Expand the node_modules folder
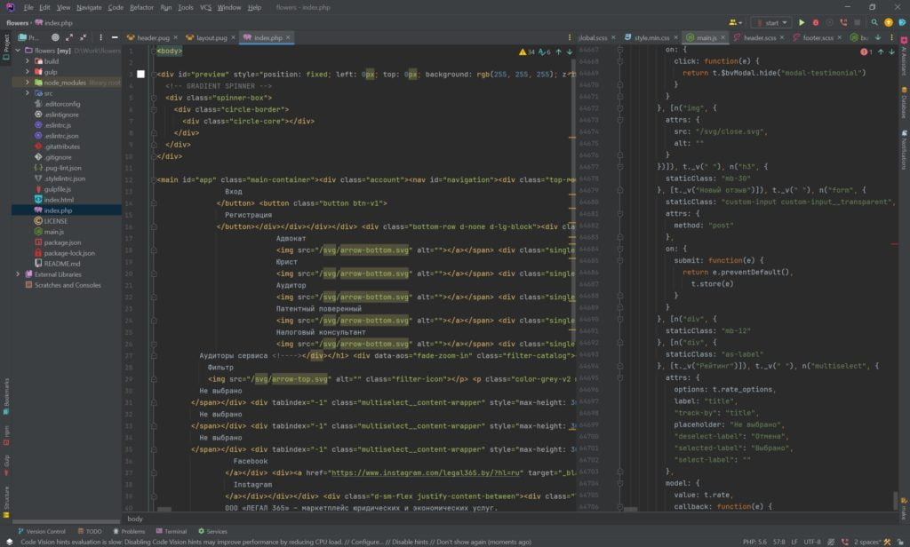This screenshot has width=910, height=547. coord(28,83)
